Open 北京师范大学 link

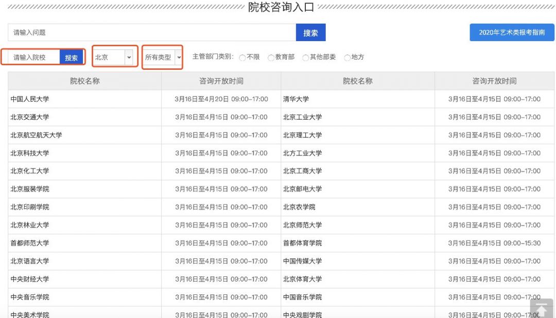303,225
